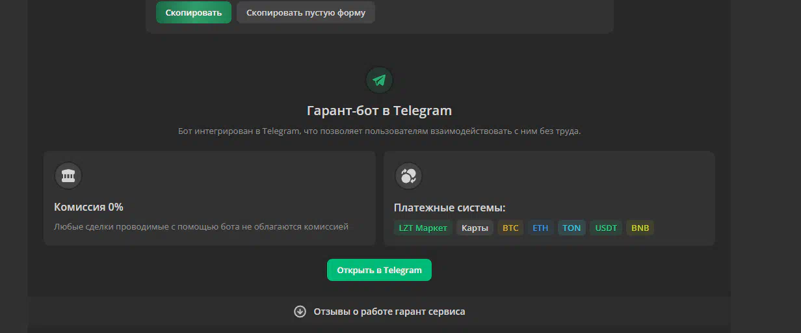Click Скопировать пустую форму button
The height and width of the screenshot is (333, 801).
click(x=306, y=12)
